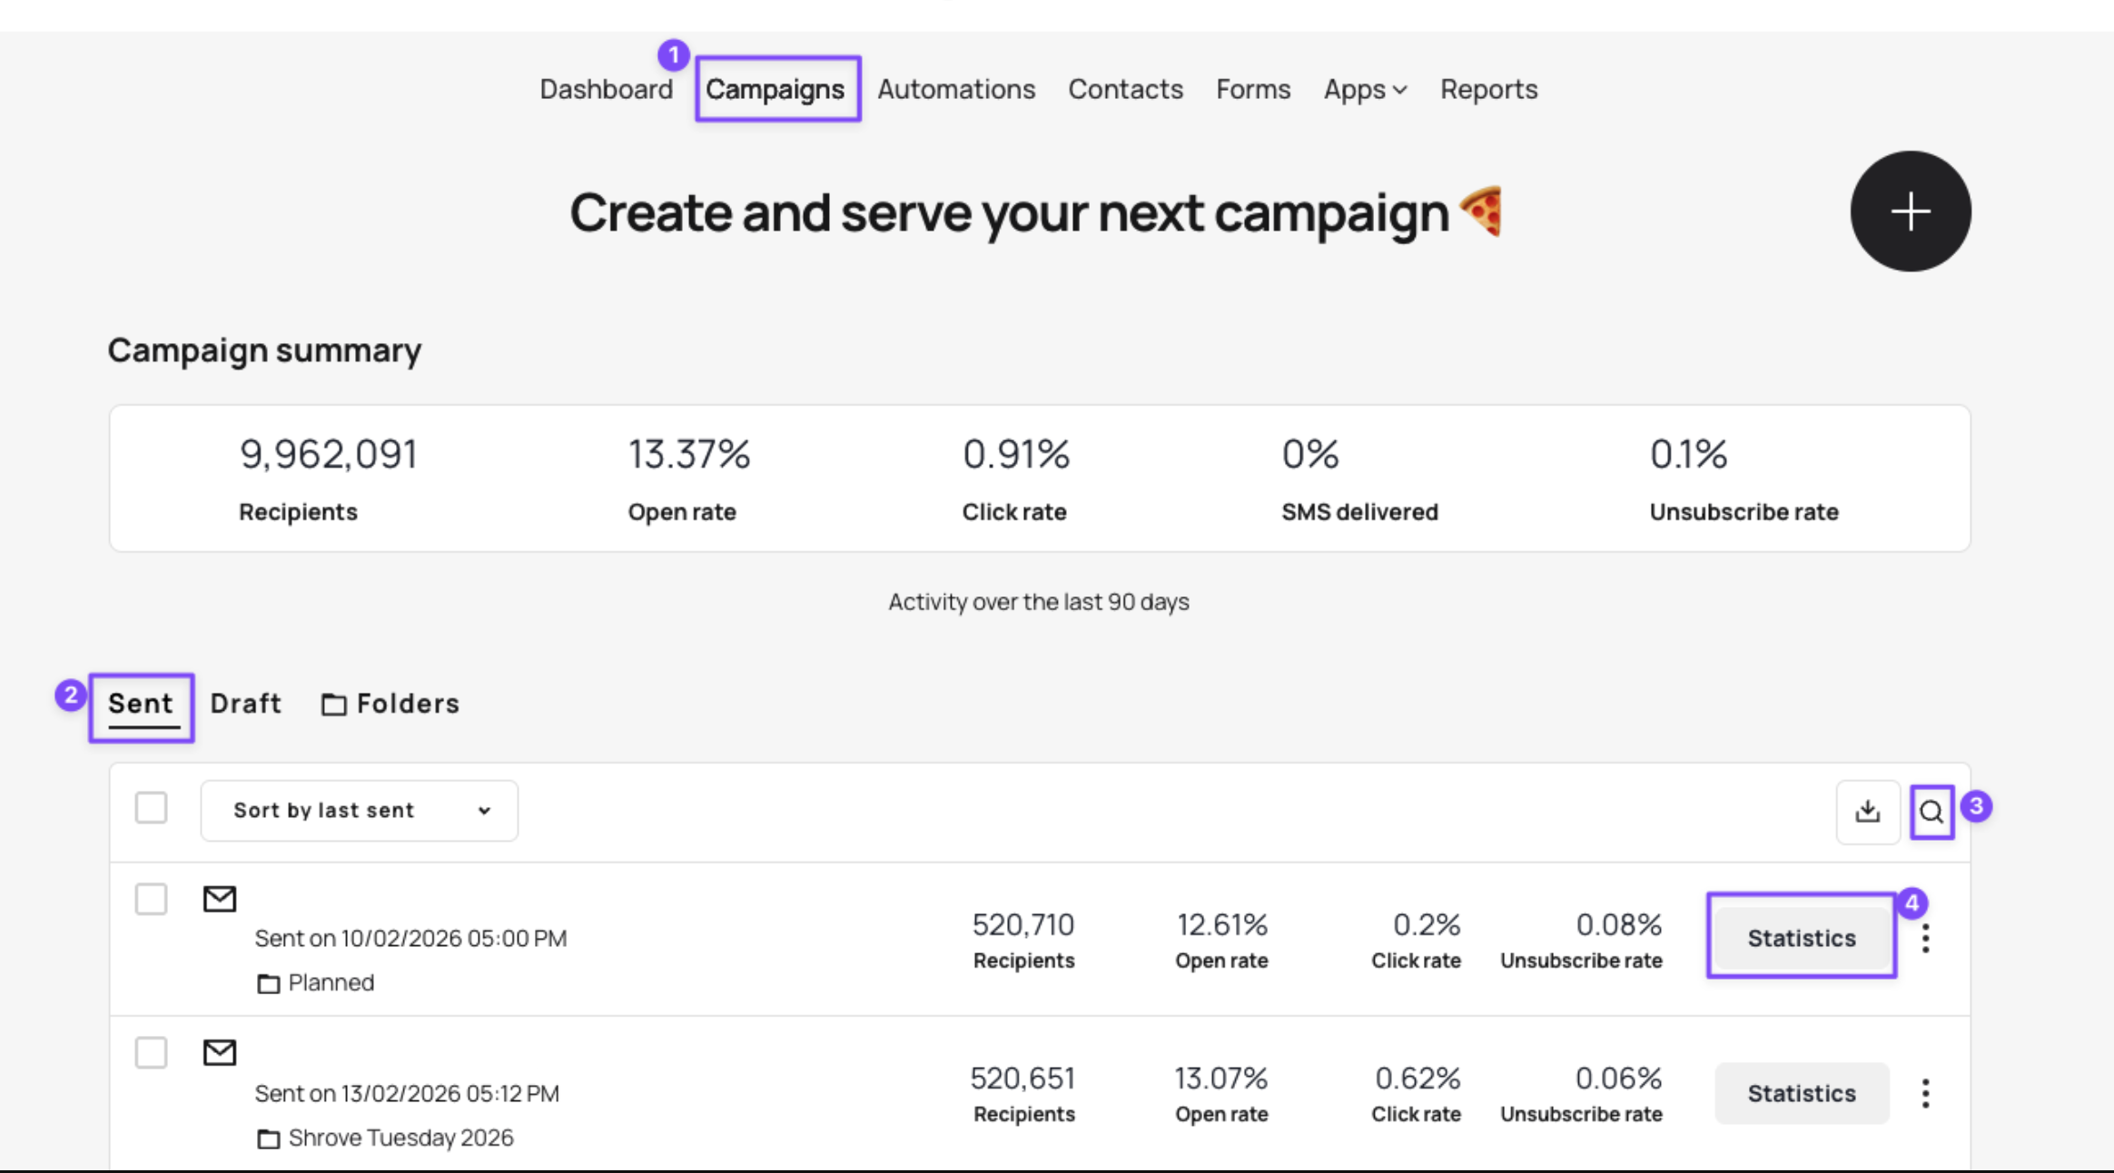Screen dimensions: 2114x1173
Task: Click the 520,710 recipients value
Action: 1023,924
